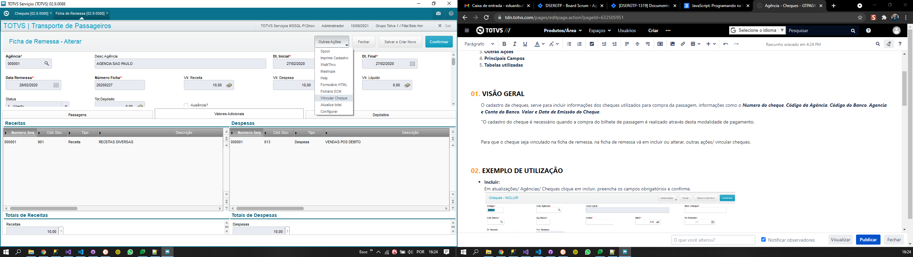Insert a task list checkbox item
Screen dimensions: 913x257
pyautogui.click(x=592, y=44)
